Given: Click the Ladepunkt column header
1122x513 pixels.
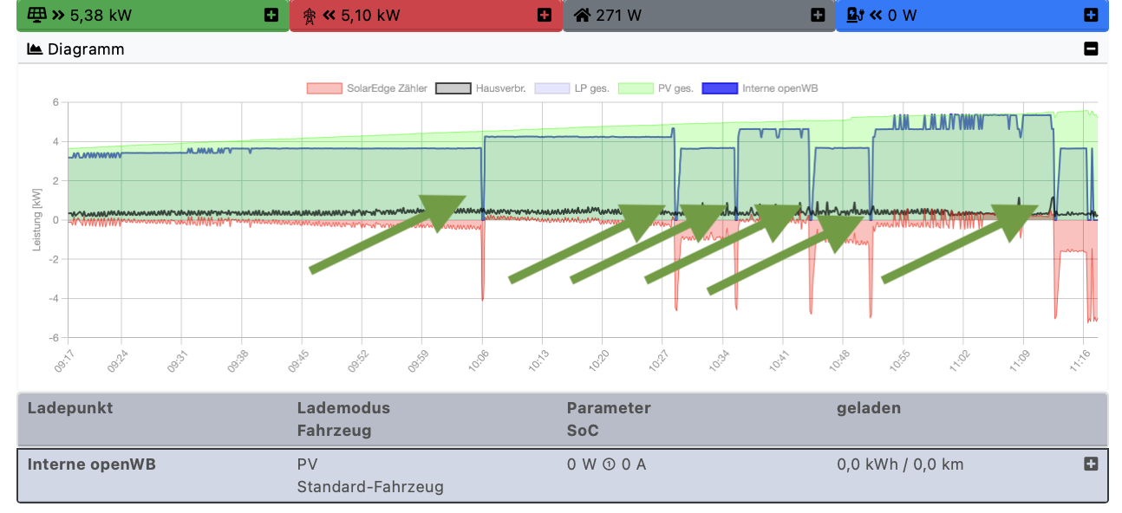Looking at the screenshot, I should 70,408.
